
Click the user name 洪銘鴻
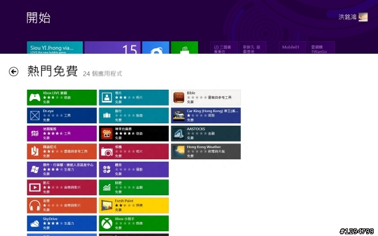(347, 17)
